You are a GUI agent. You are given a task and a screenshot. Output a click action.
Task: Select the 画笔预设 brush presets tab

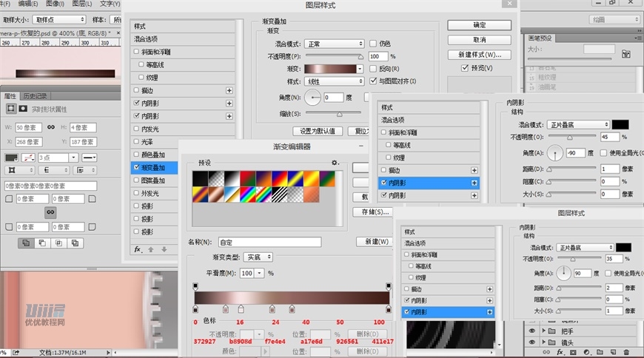(x=540, y=38)
